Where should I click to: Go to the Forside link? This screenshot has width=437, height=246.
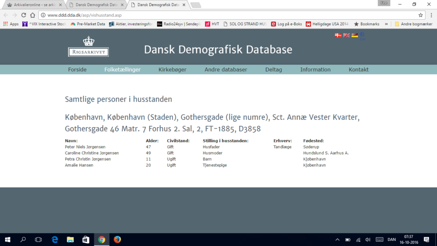click(x=77, y=70)
